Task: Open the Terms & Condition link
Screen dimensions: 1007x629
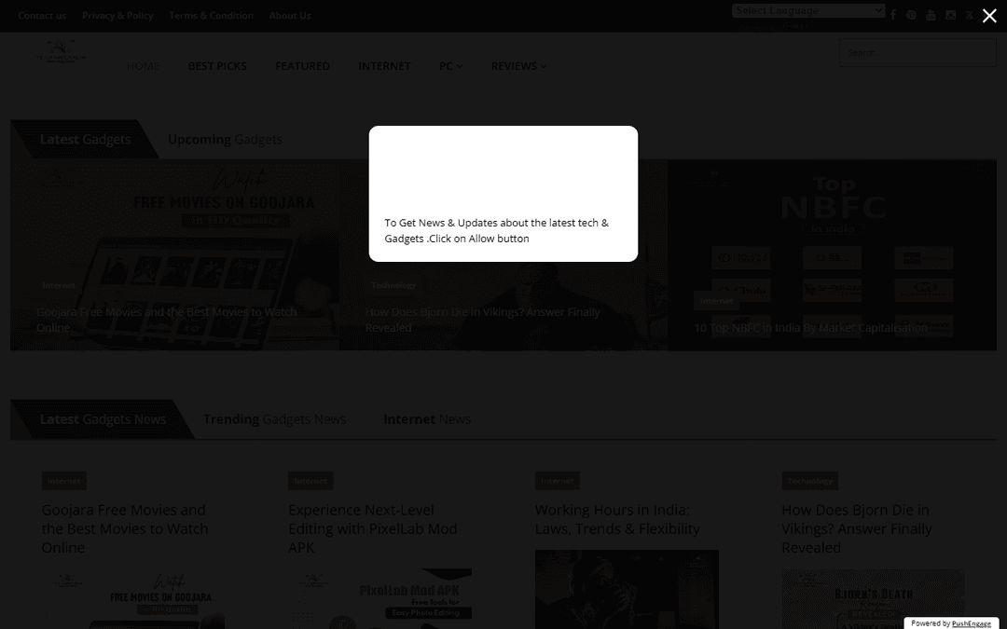Action: (212, 16)
